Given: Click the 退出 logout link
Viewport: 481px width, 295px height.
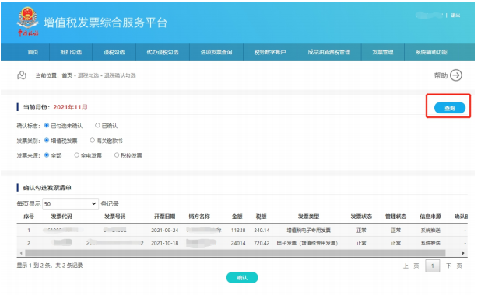Looking at the screenshot, I should [x=455, y=16].
